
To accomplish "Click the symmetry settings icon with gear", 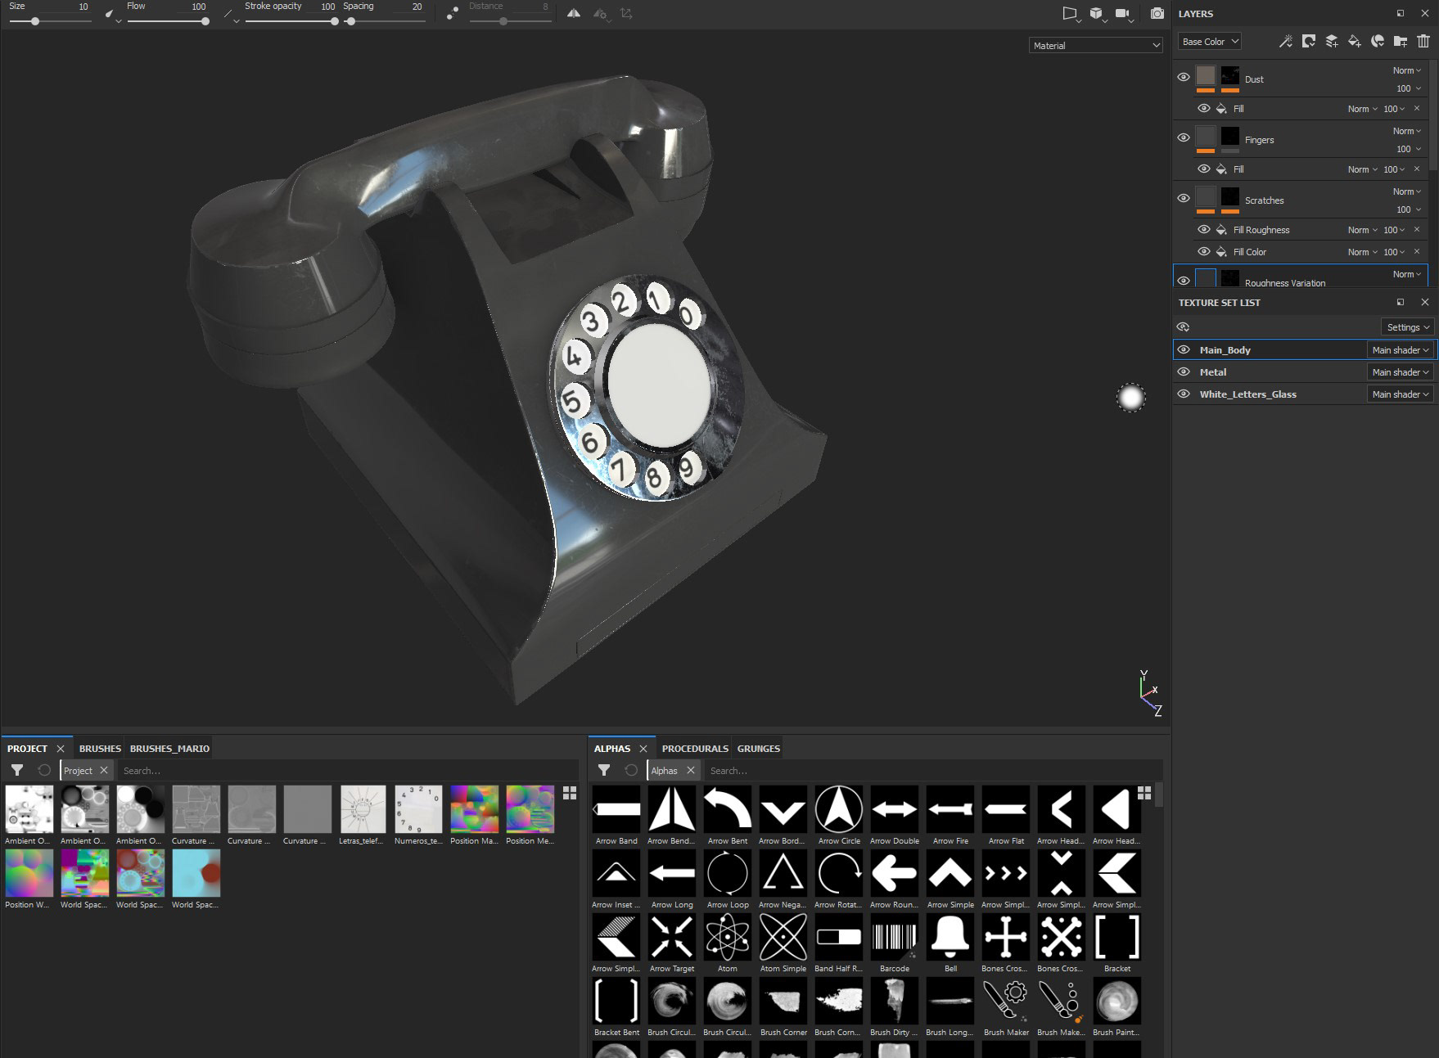I will coord(601,13).
